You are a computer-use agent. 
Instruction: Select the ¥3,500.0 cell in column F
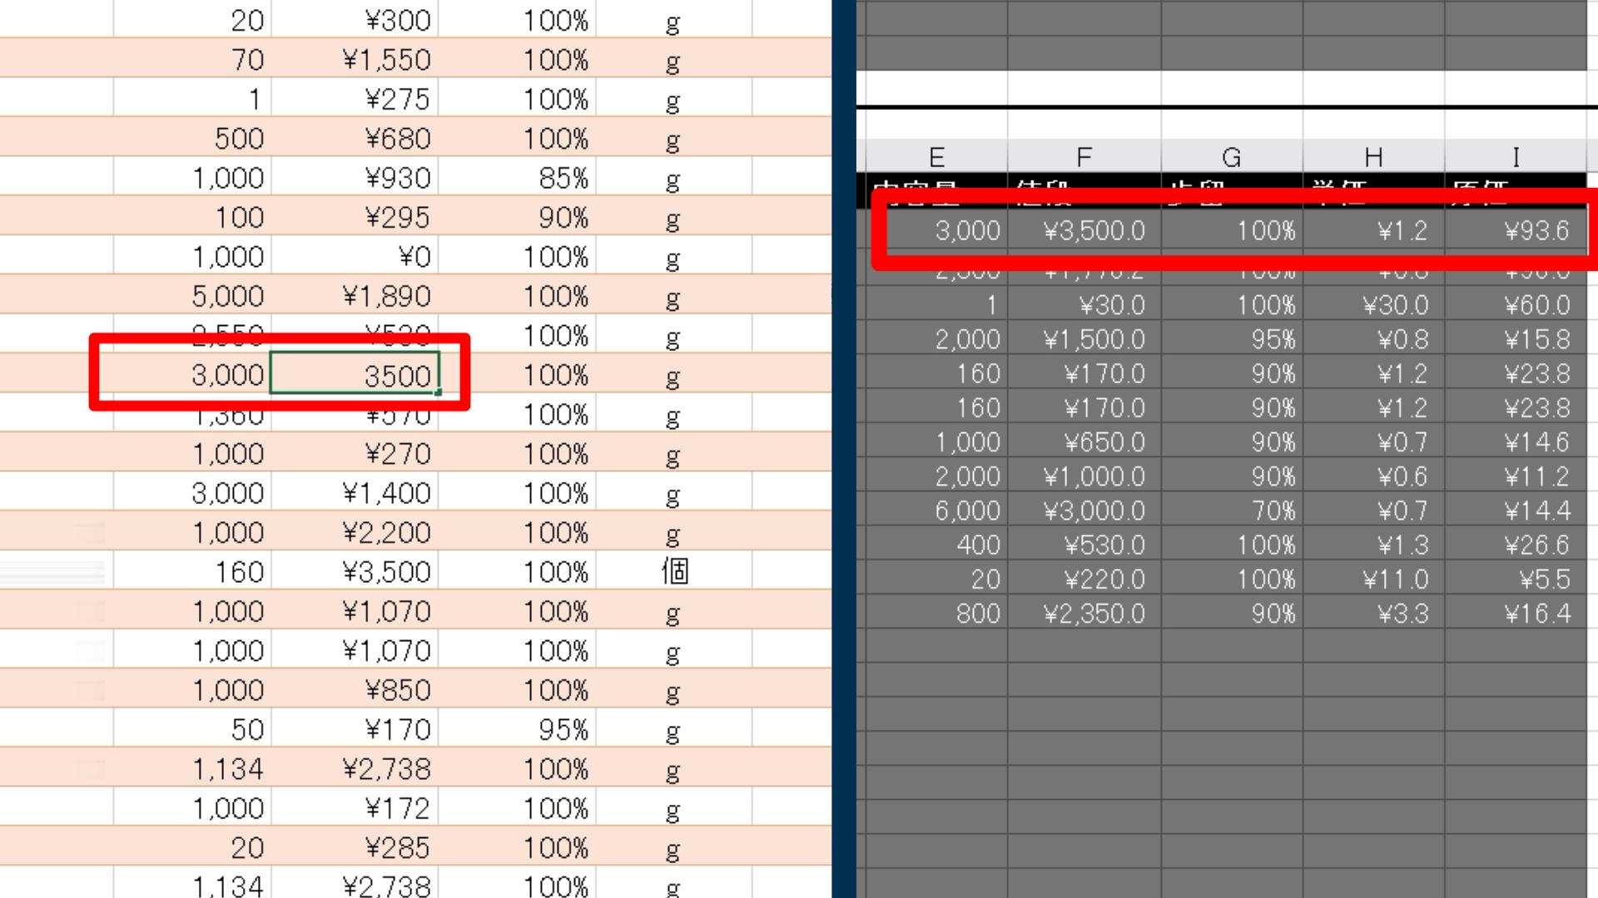(1083, 230)
